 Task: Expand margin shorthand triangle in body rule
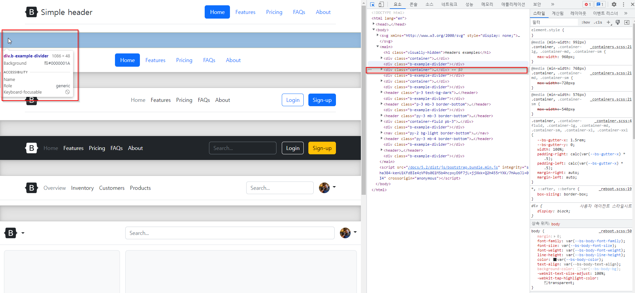point(555,236)
